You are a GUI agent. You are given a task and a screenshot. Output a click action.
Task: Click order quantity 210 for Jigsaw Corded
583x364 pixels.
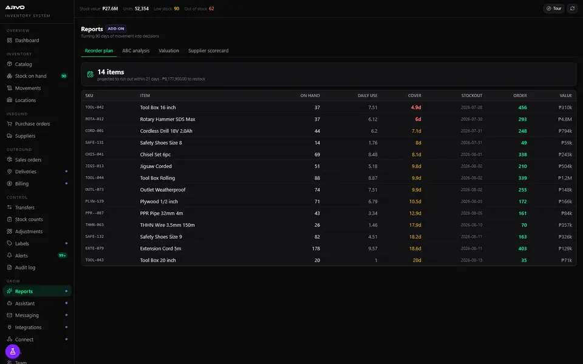(522, 166)
